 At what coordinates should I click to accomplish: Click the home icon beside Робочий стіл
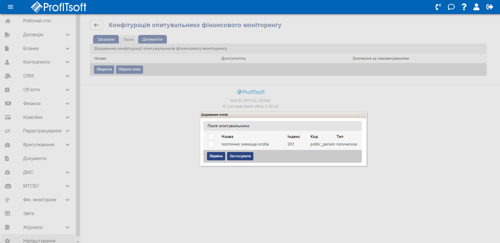coord(8,21)
